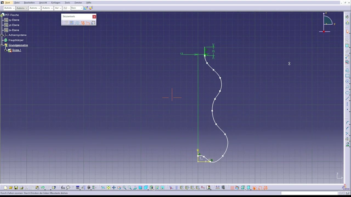
Task: Toggle Construction/Standard Element in Skizziertools
Action: [77, 23]
